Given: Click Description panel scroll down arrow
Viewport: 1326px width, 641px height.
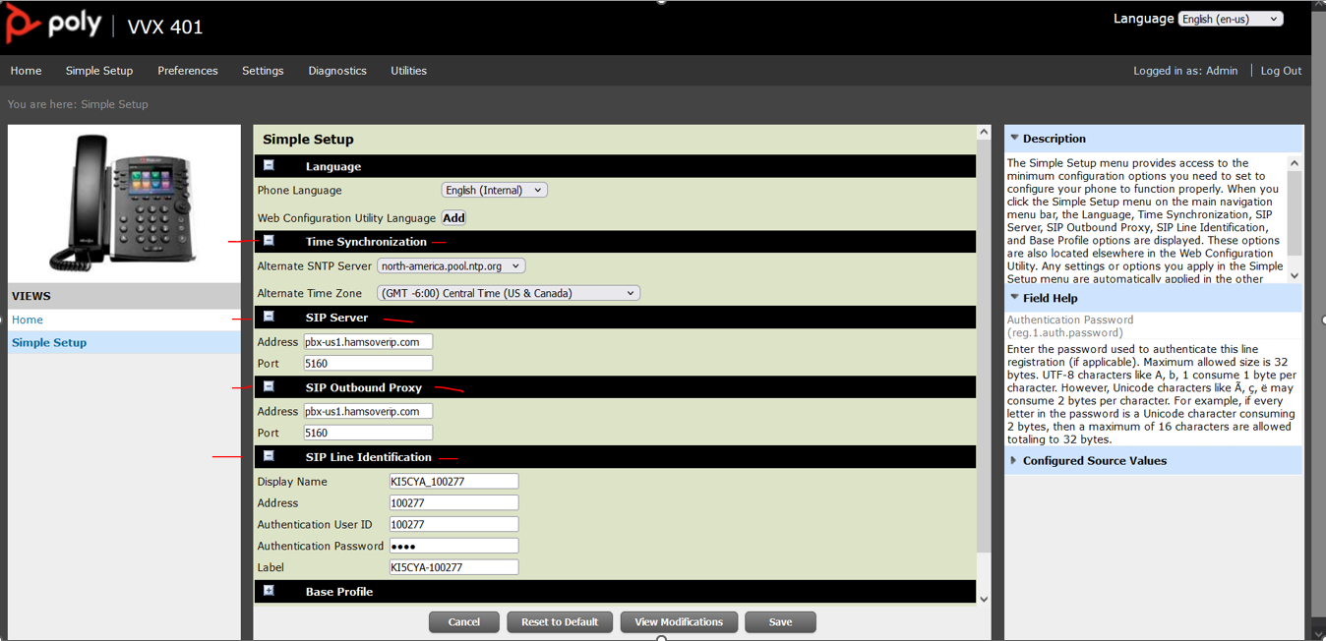Looking at the screenshot, I should [x=1295, y=275].
